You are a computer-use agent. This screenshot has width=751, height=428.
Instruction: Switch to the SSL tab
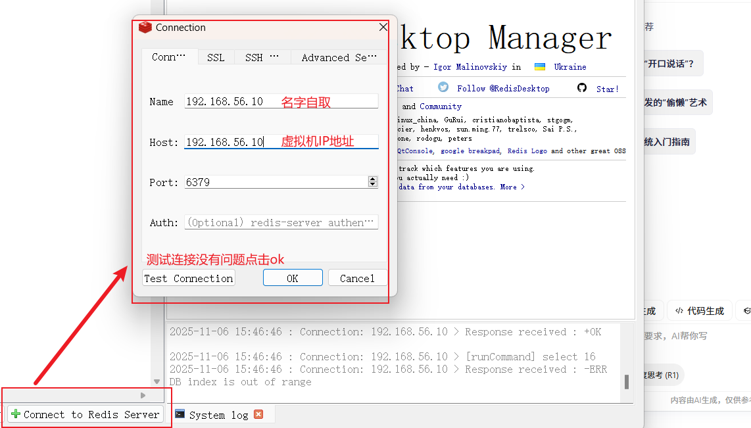point(216,57)
